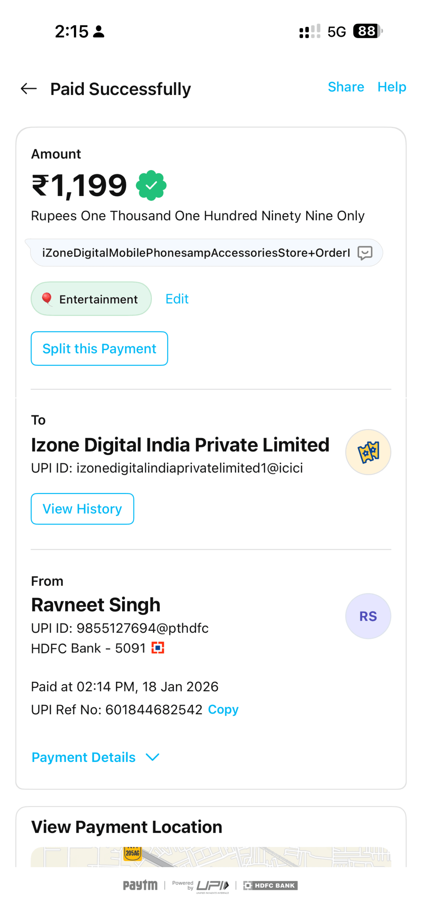
Task: Copy the UPI reference number
Action: click(223, 709)
